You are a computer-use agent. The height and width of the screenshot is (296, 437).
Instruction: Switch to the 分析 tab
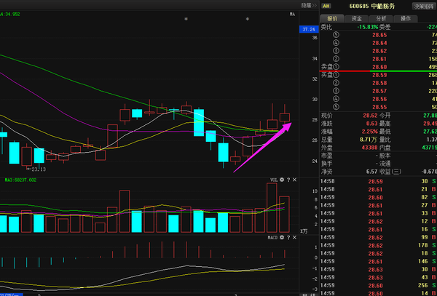[x=381, y=19]
